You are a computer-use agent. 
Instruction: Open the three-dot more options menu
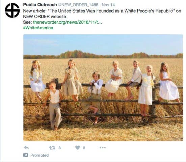coord(103,148)
